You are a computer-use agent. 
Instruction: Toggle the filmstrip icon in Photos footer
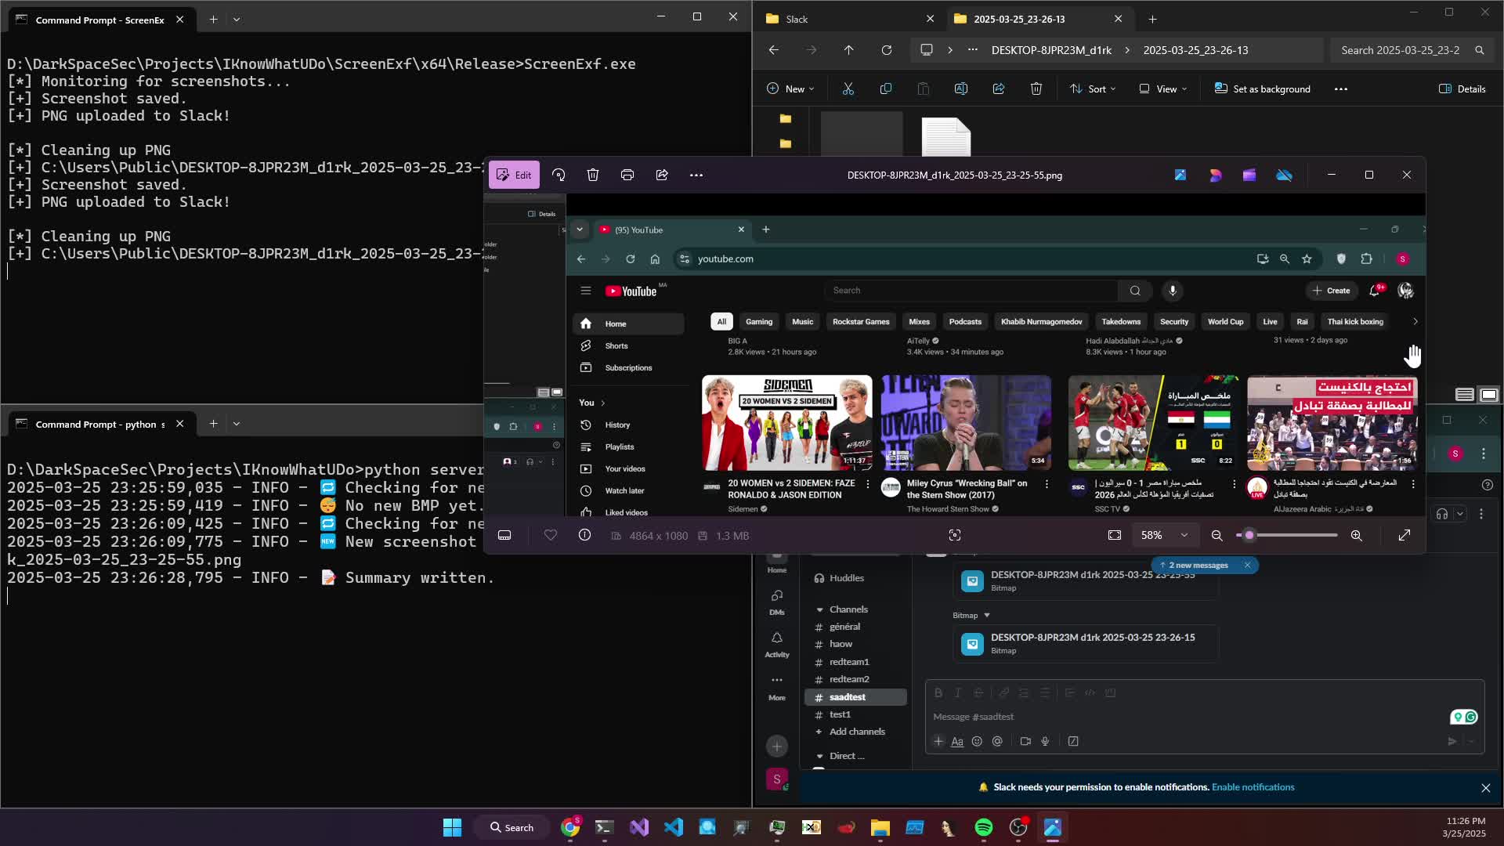504,535
